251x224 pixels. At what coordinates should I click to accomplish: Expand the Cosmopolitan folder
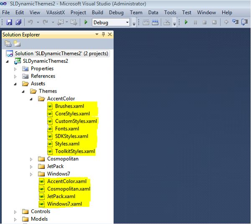click(x=31, y=159)
